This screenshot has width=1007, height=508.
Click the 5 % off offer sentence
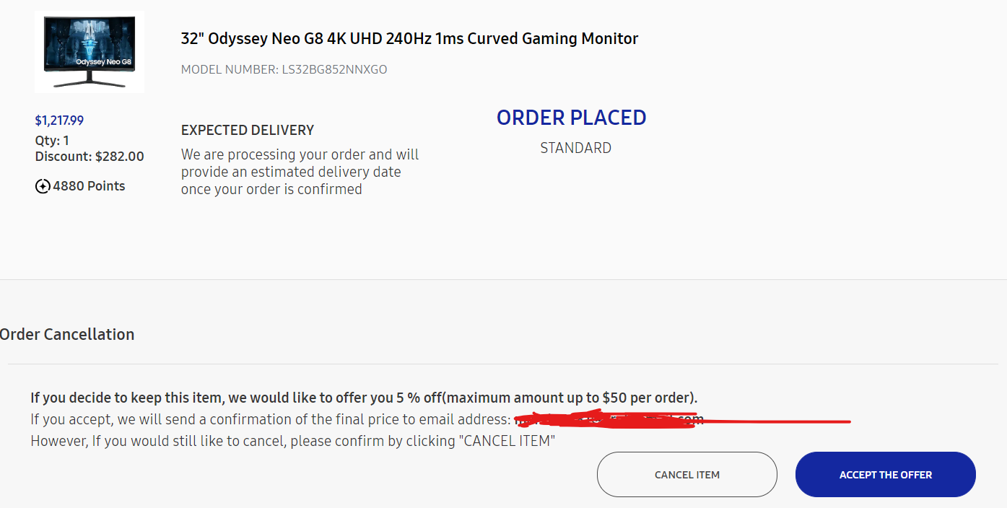(363, 398)
